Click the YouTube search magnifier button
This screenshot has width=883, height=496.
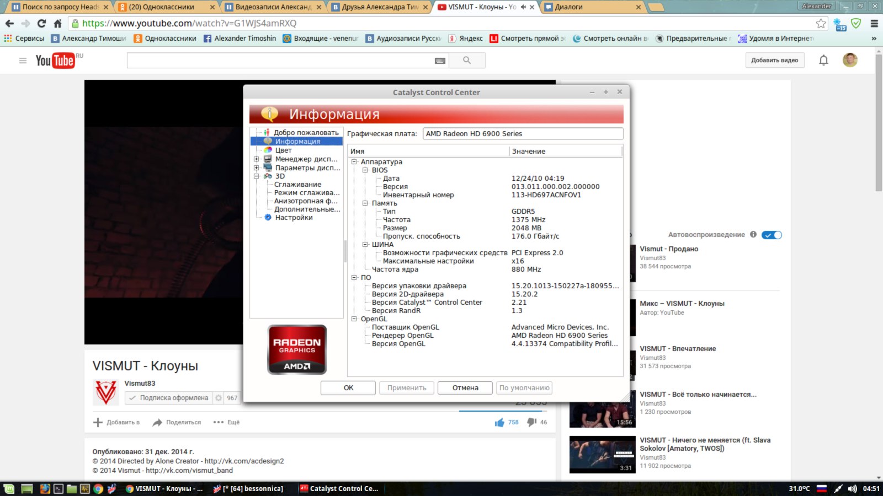click(467, 61)
